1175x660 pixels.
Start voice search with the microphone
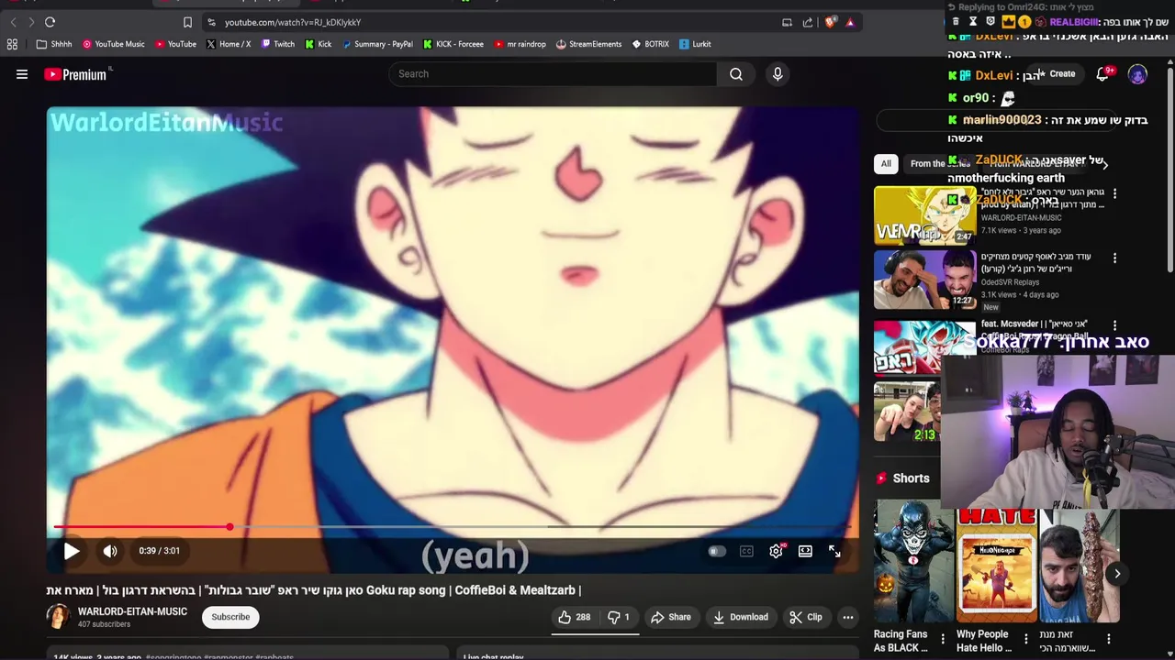coord(778,74)
